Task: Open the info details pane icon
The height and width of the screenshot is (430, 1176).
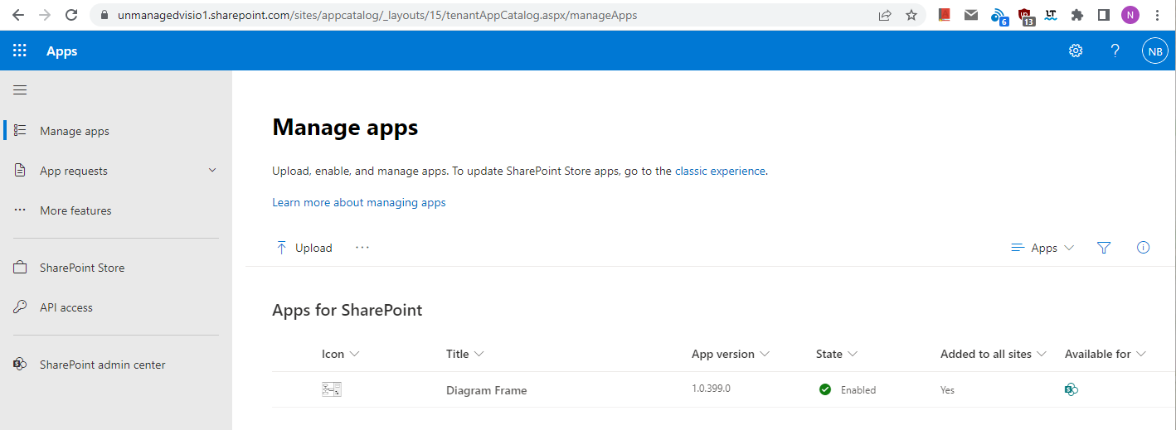Action: coord(1144,247)
